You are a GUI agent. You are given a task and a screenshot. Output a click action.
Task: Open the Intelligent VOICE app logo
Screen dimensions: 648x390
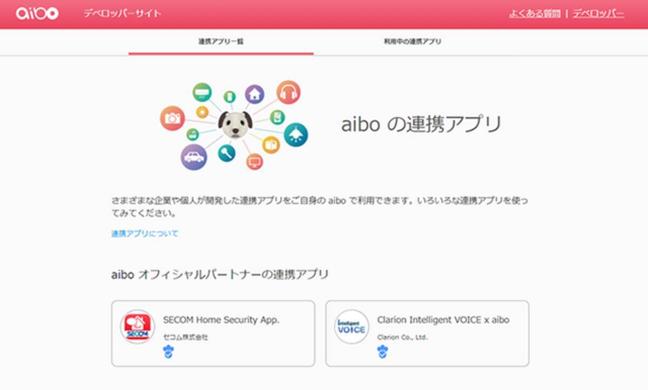352,327
